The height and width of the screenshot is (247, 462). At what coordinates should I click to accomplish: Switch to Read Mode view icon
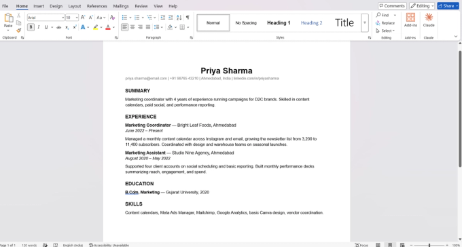coord(378,245)
